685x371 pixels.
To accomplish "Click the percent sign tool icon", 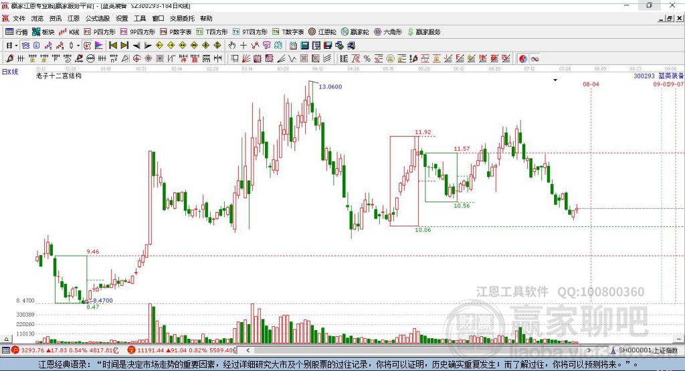I will (x=367, y=59).
